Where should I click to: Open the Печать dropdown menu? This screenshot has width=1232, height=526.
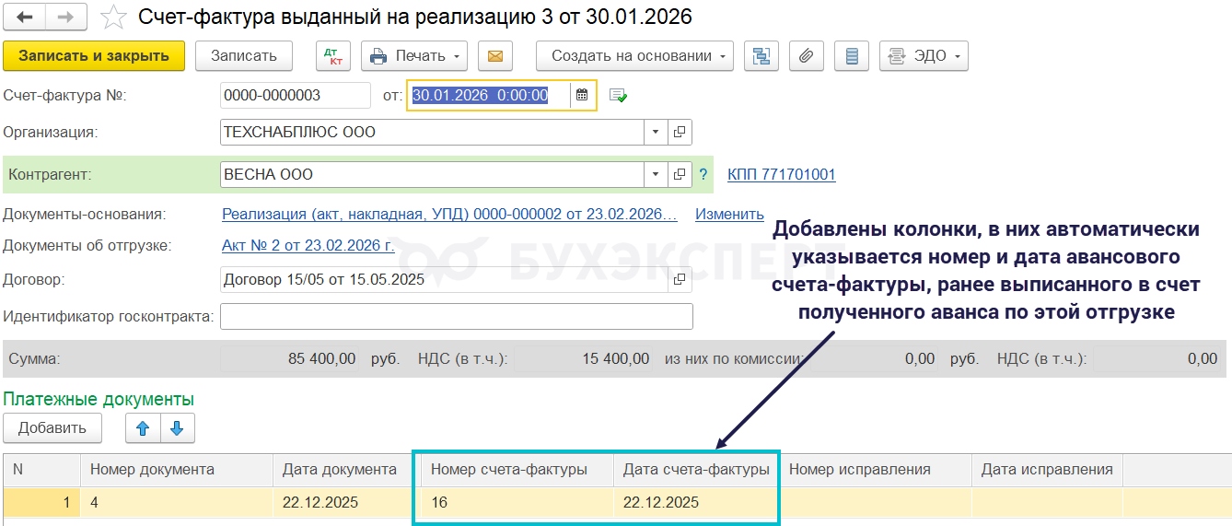(414, 55)
